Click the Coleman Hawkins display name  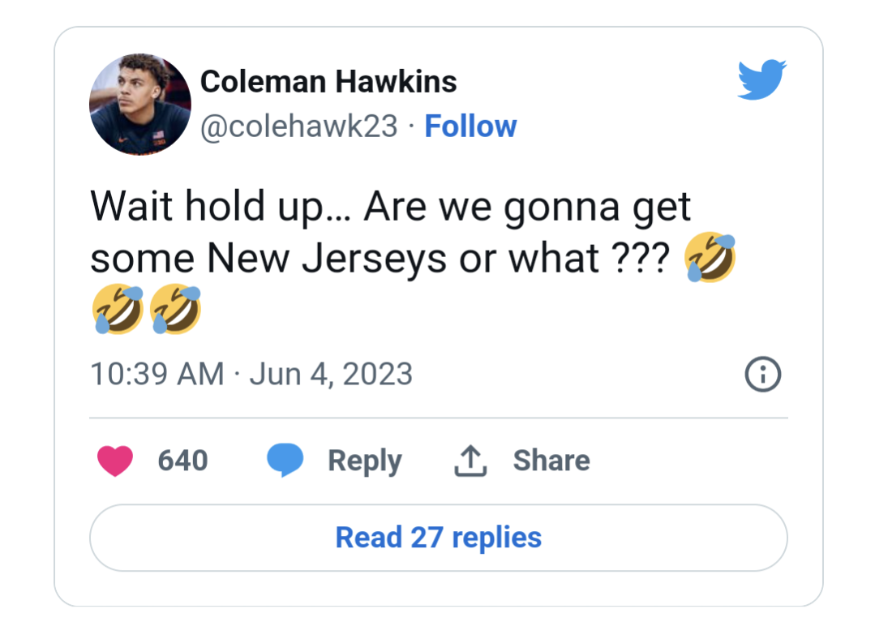328,81
